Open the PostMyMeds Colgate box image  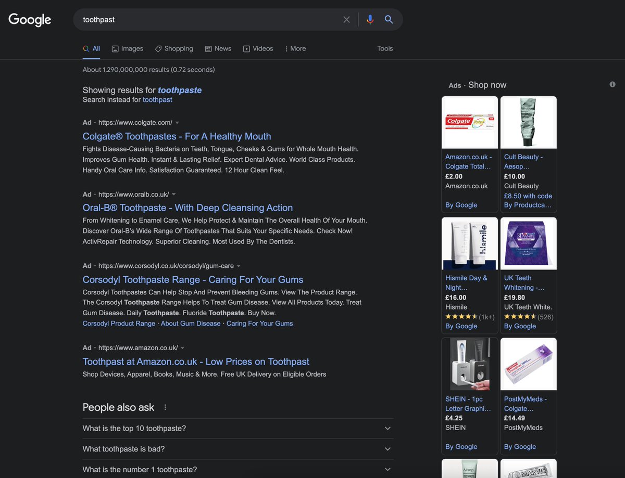point(529,364)
